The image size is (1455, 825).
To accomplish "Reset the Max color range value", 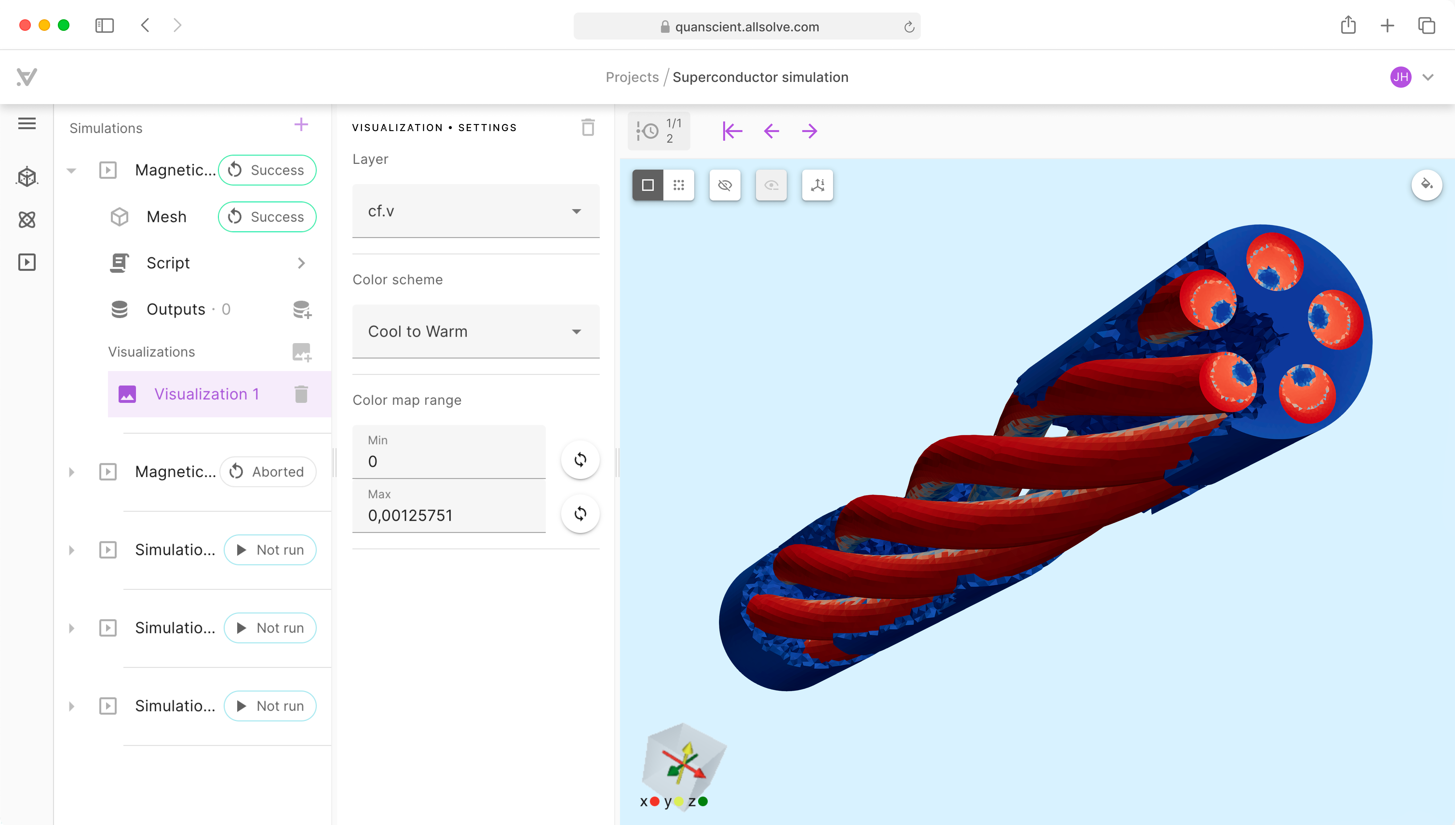I will 580,514.
